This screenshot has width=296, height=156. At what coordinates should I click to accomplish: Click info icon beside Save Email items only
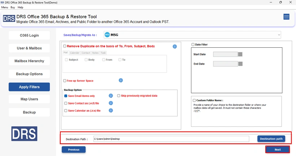111,96
